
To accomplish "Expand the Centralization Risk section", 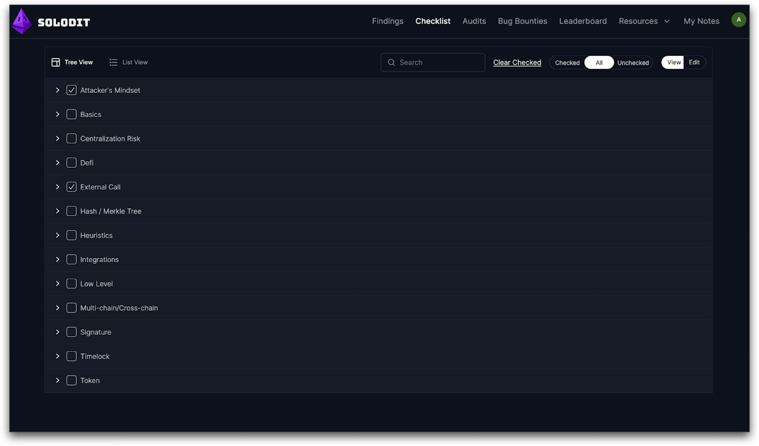I will (57, 138).
